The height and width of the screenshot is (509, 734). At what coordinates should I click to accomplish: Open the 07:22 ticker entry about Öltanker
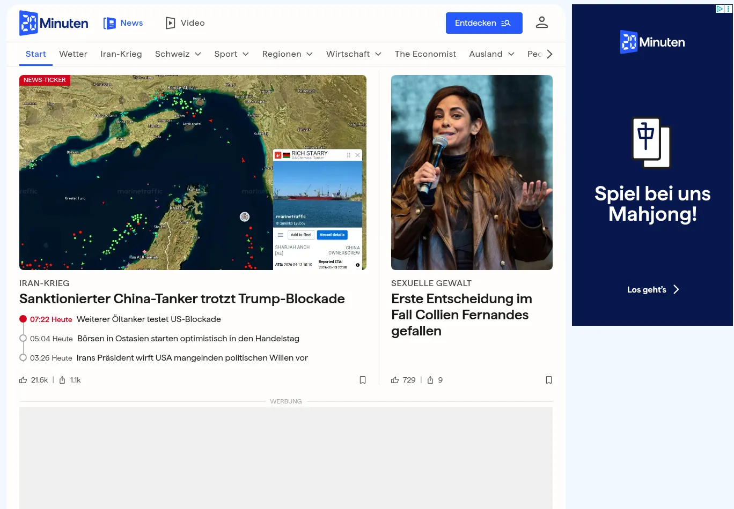149,319
